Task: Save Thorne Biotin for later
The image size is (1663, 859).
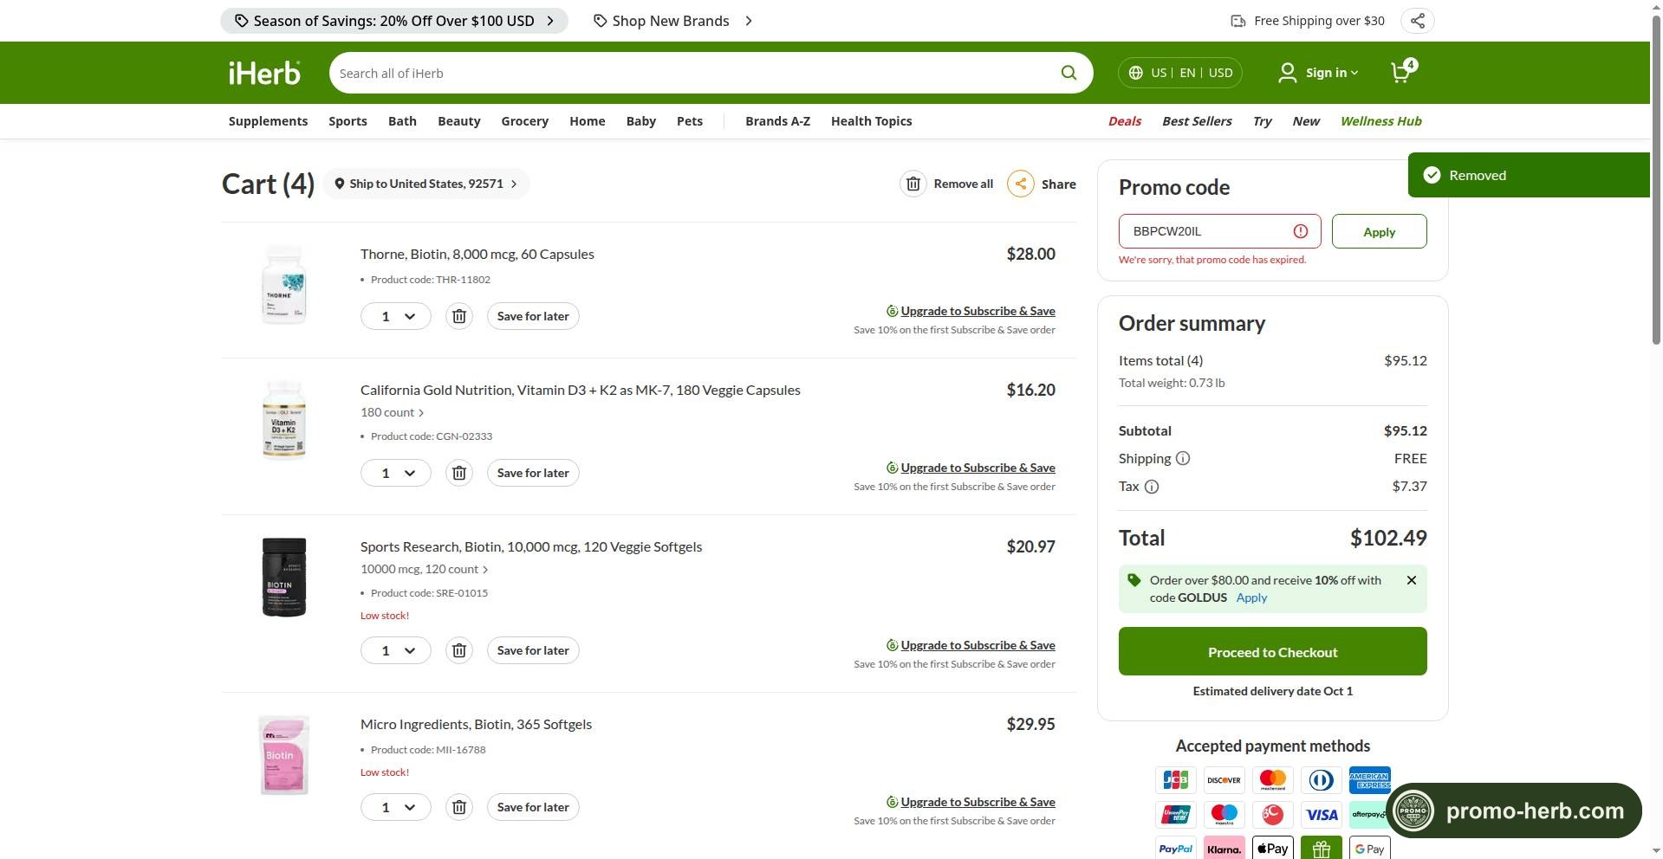Action: tap(533, 316)
